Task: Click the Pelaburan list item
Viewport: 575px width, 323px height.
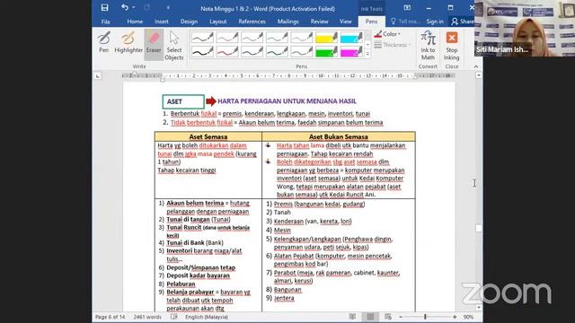Action: click(181, 284)
